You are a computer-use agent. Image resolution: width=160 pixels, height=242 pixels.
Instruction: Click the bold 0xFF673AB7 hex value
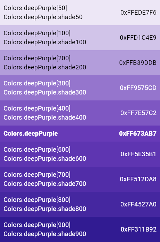click(138, 134)
